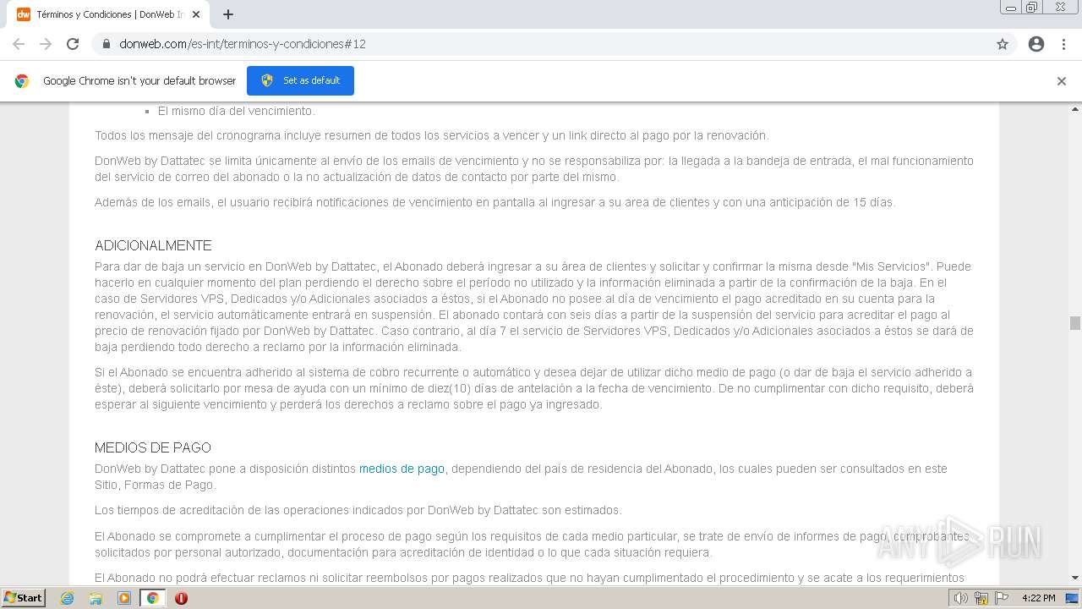Bookmark this page with the star icon
Viewport: 1082px width, 609px height.
point(1003,44)
